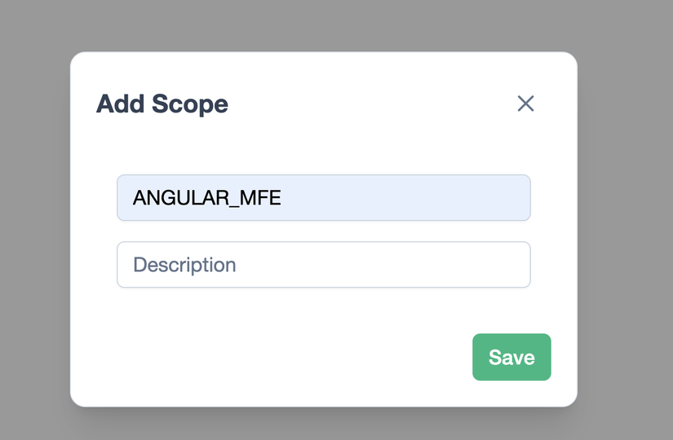Focus the Description input field
The height and width of the screenshot is (440, 673).
[x=323, y=265]
